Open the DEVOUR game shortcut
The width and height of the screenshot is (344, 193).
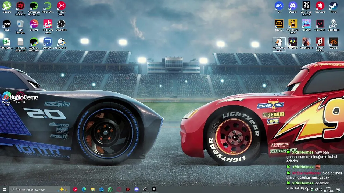point(334,43)
